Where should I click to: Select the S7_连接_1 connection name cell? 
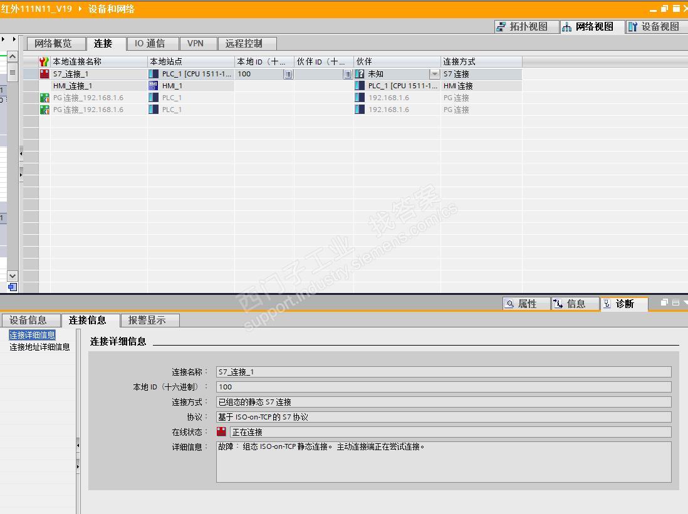99,74
